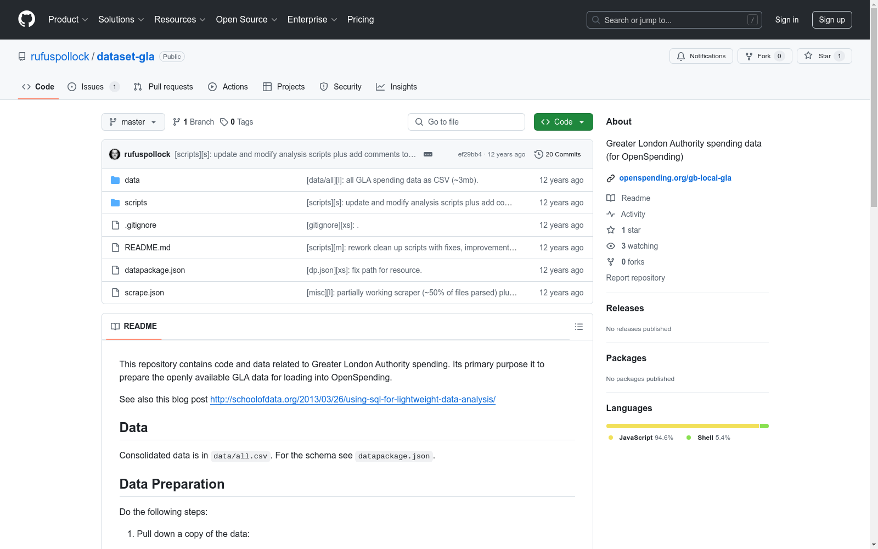The image size is (878, 549).
Task: Click the scrape.json file name
Action: tap(144, 293)
